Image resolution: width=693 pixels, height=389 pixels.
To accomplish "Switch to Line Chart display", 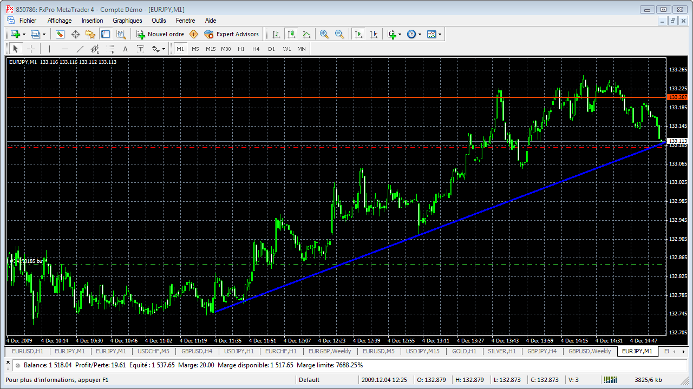I will click(x=306, y=34).
